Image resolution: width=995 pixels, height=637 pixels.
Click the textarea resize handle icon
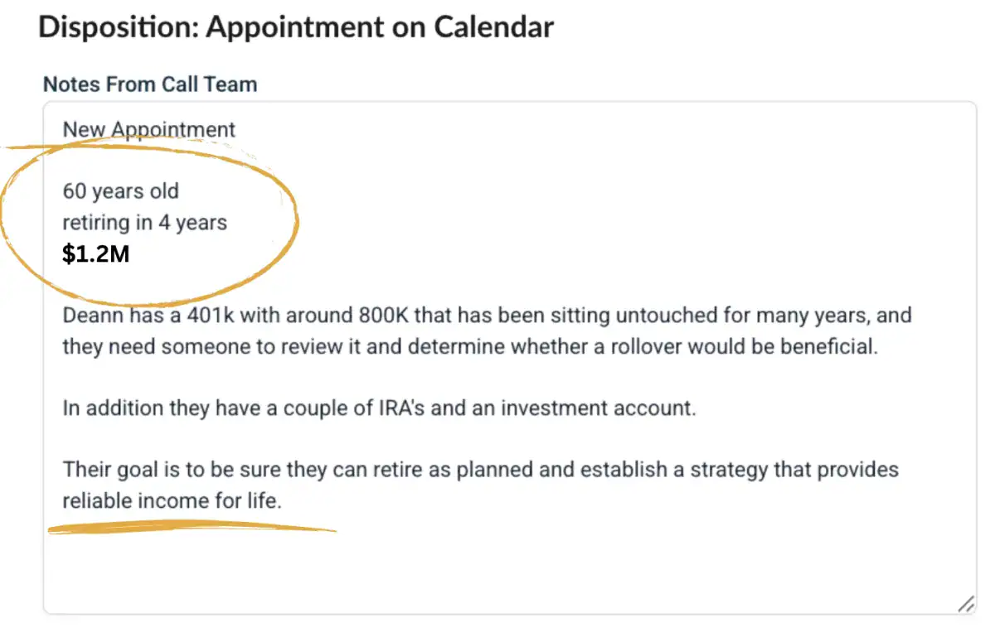click(966, 604)
